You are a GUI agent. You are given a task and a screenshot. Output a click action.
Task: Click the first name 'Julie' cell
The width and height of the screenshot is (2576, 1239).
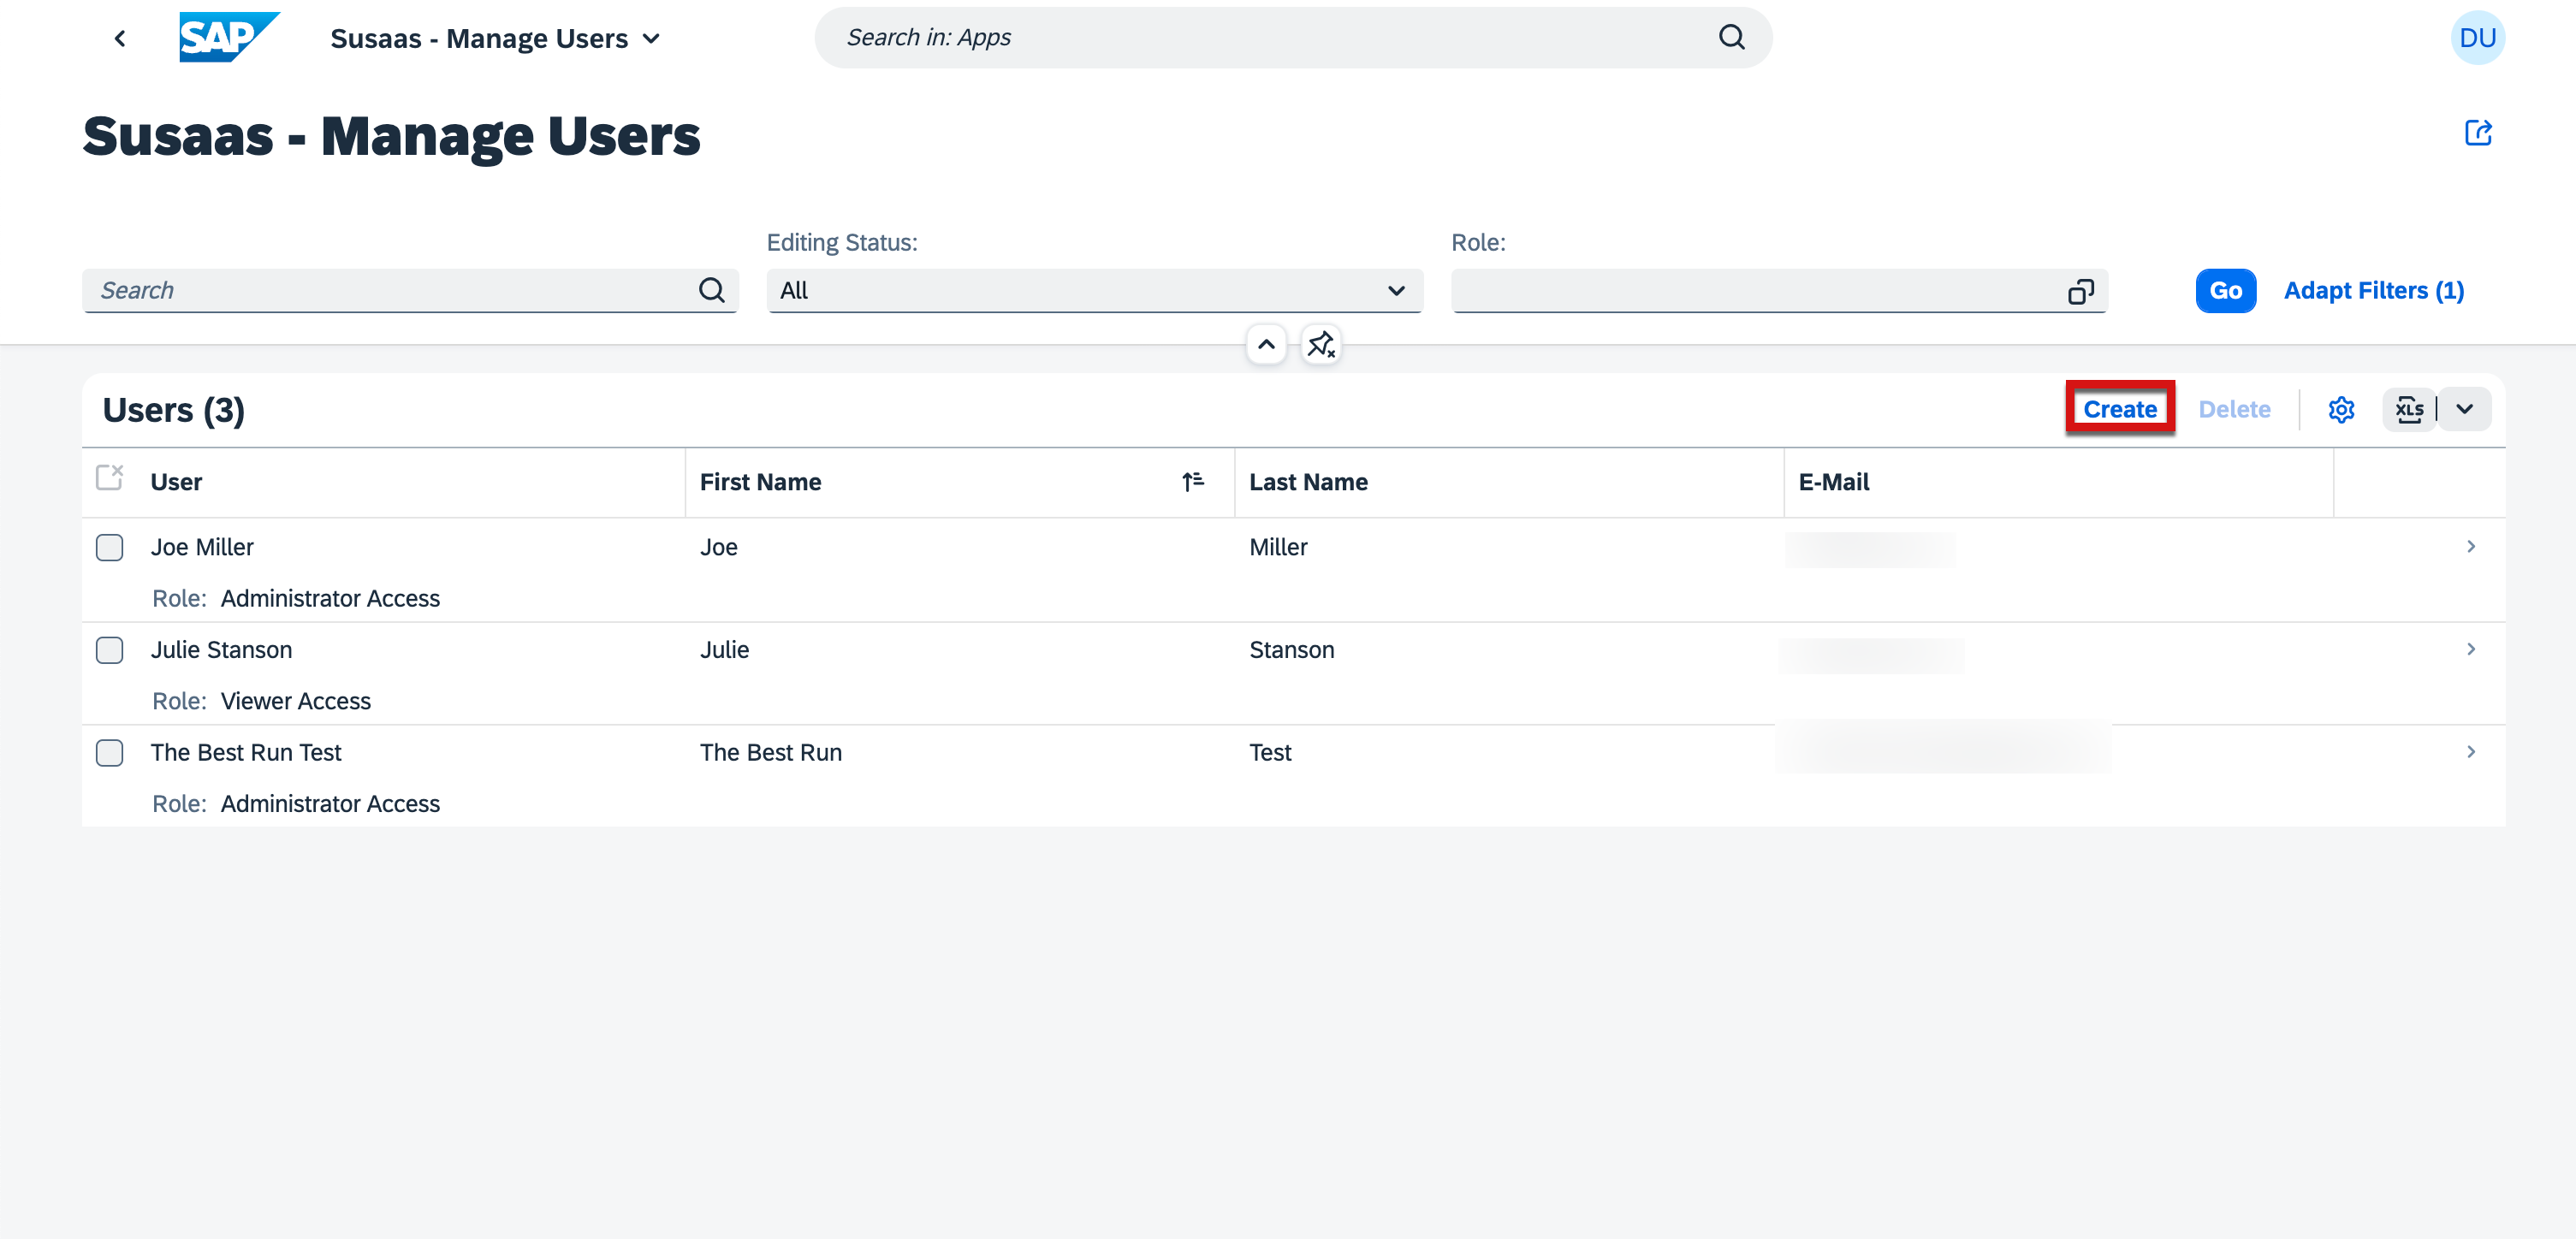point(724,650)
